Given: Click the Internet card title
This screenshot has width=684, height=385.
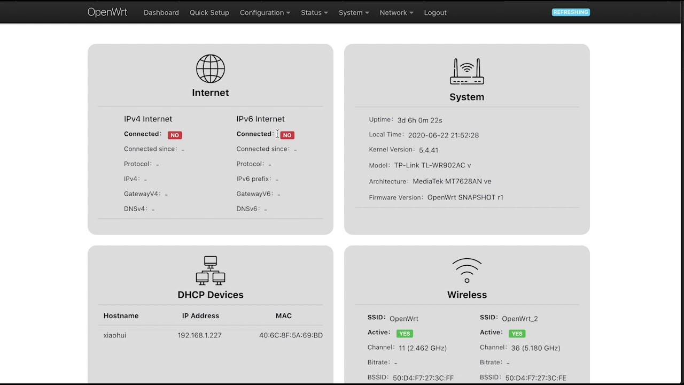Looking at the screenshot, I should tap(210, 93).
